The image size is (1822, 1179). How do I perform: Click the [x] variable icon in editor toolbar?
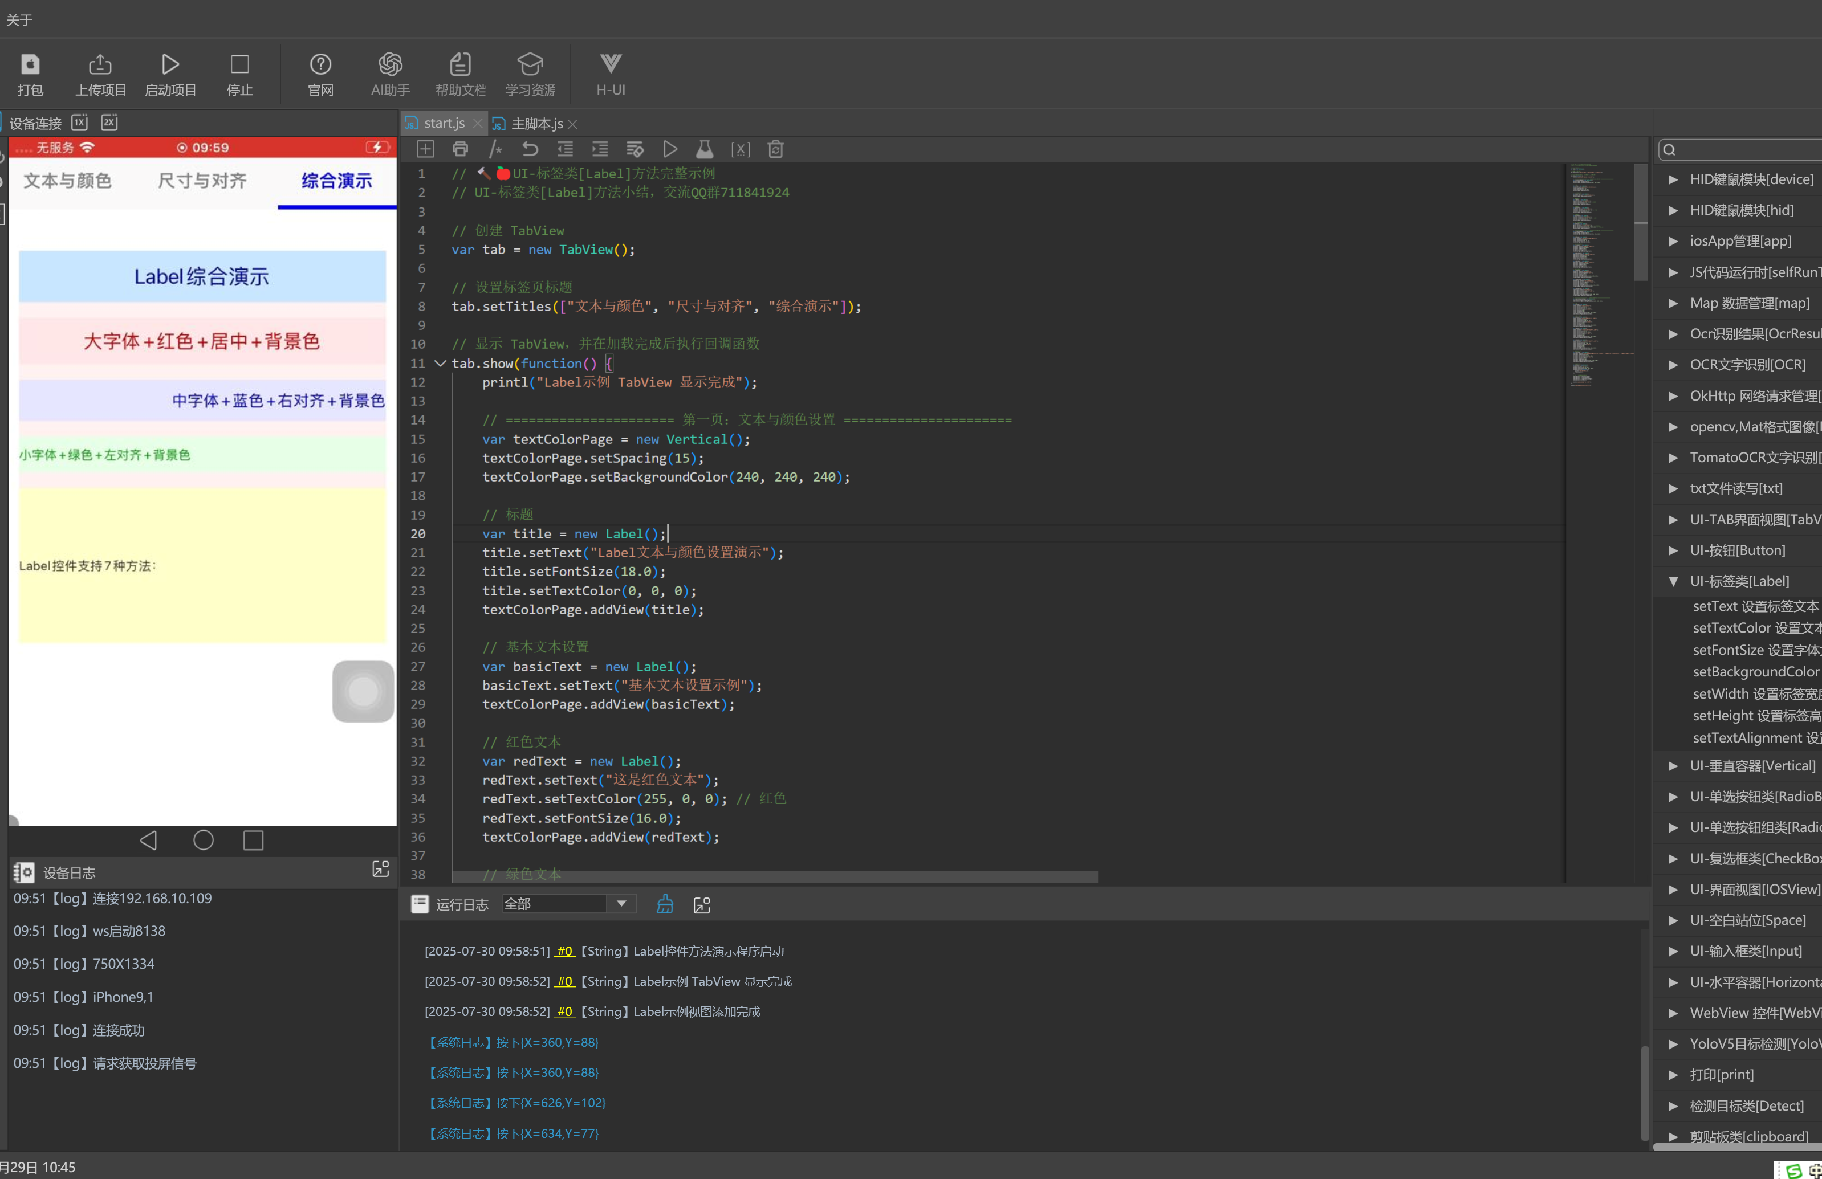point(741,149)
